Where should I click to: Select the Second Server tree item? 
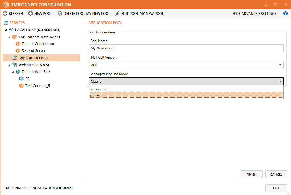[34, 50]
